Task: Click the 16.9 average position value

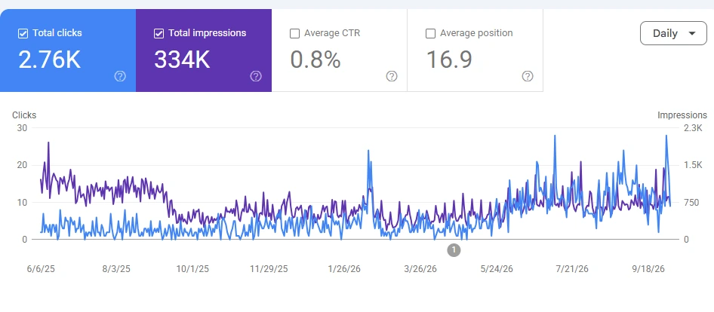Action: coord(449,60)
